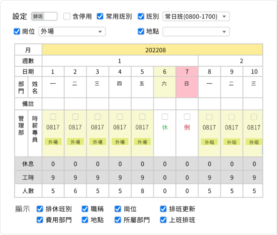Click the 0817 shift on date 5
This screenshot has width=277, height=235.
point(142,127)
